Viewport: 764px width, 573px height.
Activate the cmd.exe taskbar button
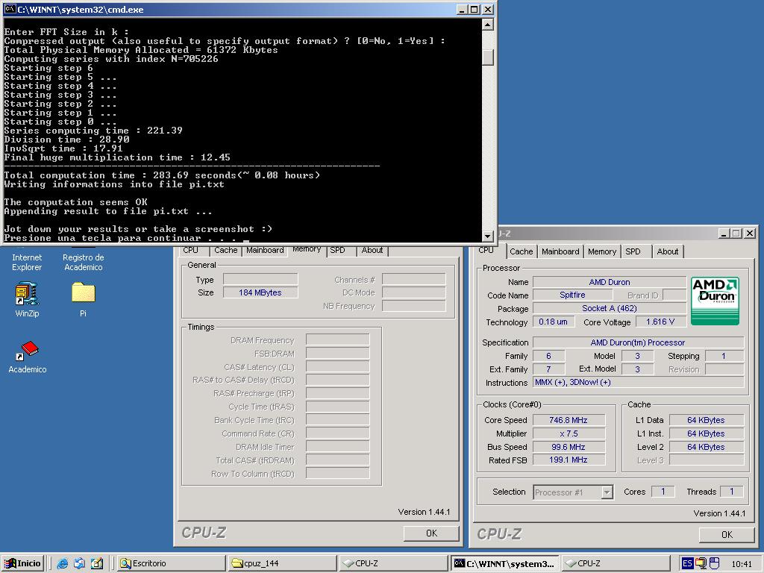505,563
